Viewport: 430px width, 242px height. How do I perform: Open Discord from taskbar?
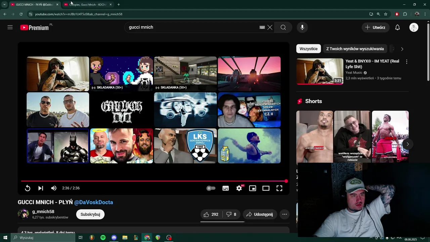[x=114, y=238]
